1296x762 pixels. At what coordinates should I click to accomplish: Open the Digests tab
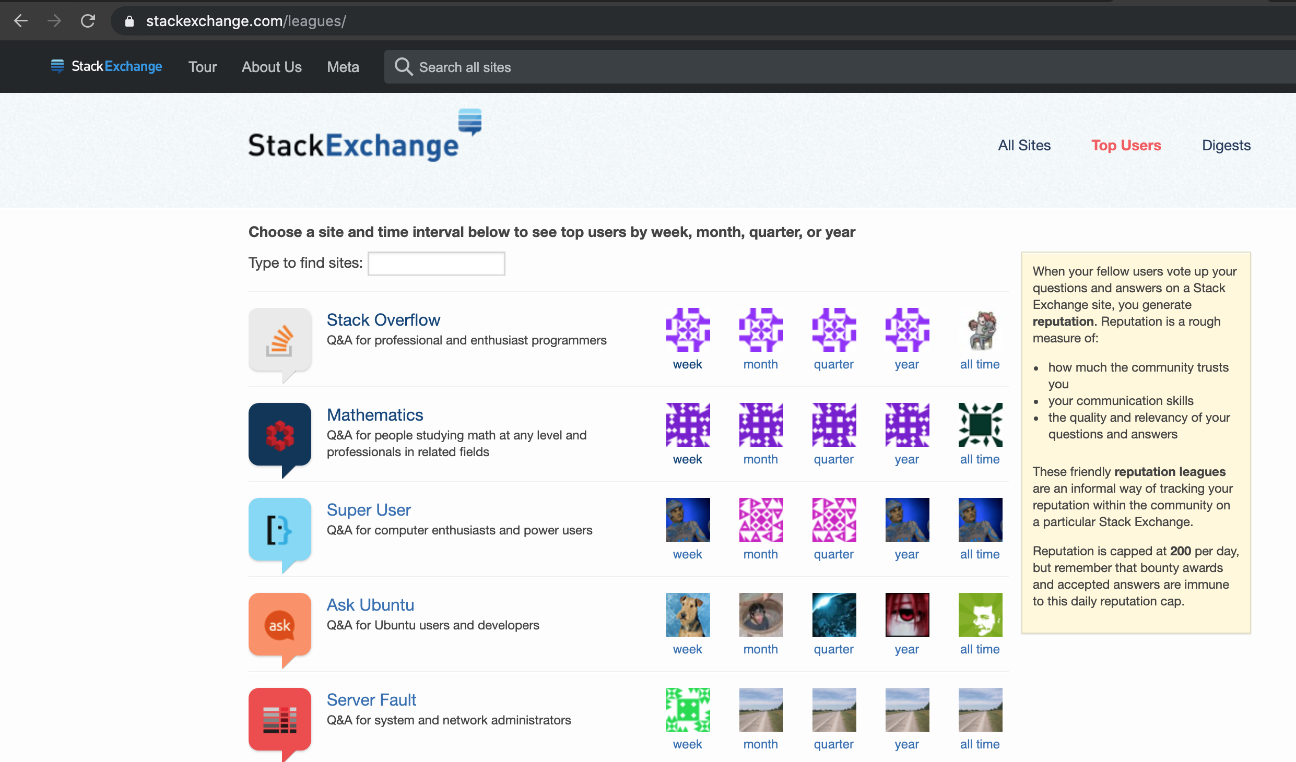tap(1226, 145)
